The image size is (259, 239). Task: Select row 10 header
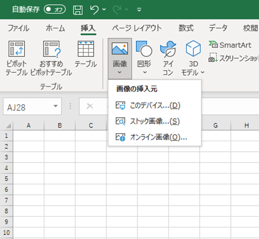click(6, 233)
